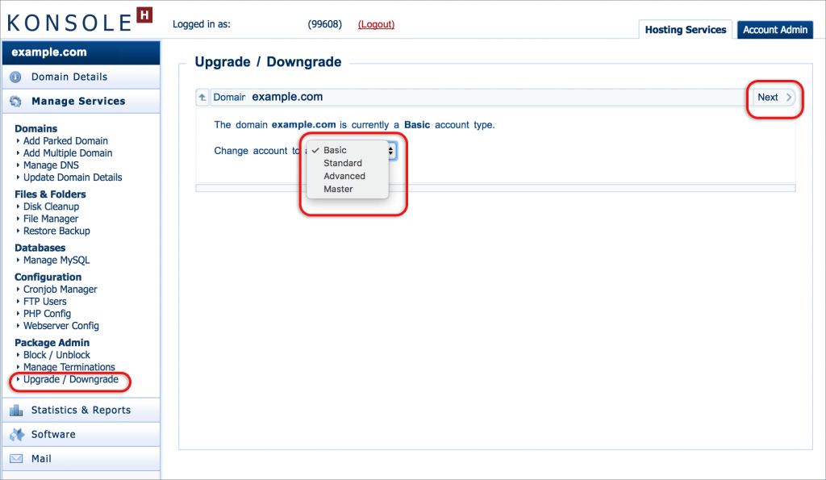
Task: Click the bar chart icon for Statistics & Reports
Action: coord(18,410)
